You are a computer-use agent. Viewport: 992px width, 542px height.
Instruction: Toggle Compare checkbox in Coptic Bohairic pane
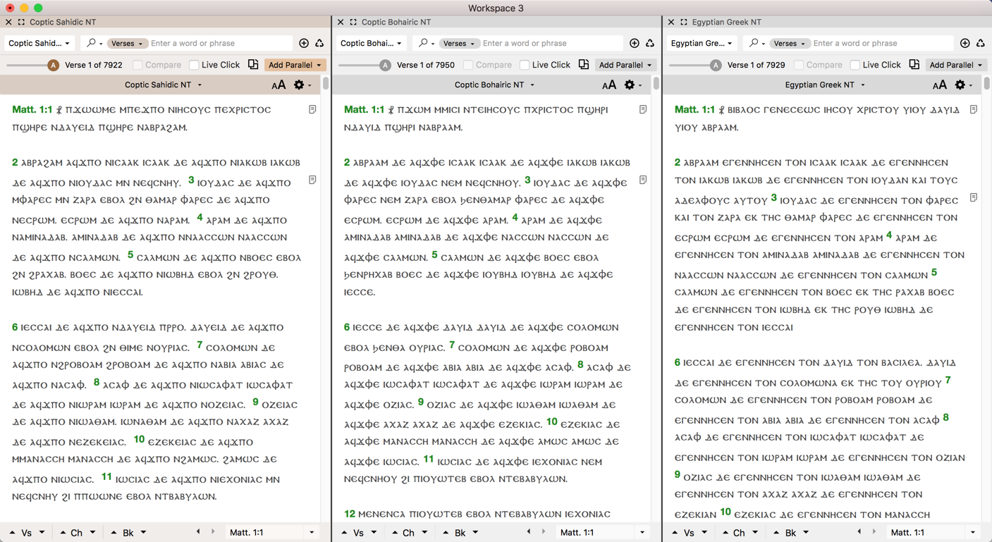tap(468, 65)
